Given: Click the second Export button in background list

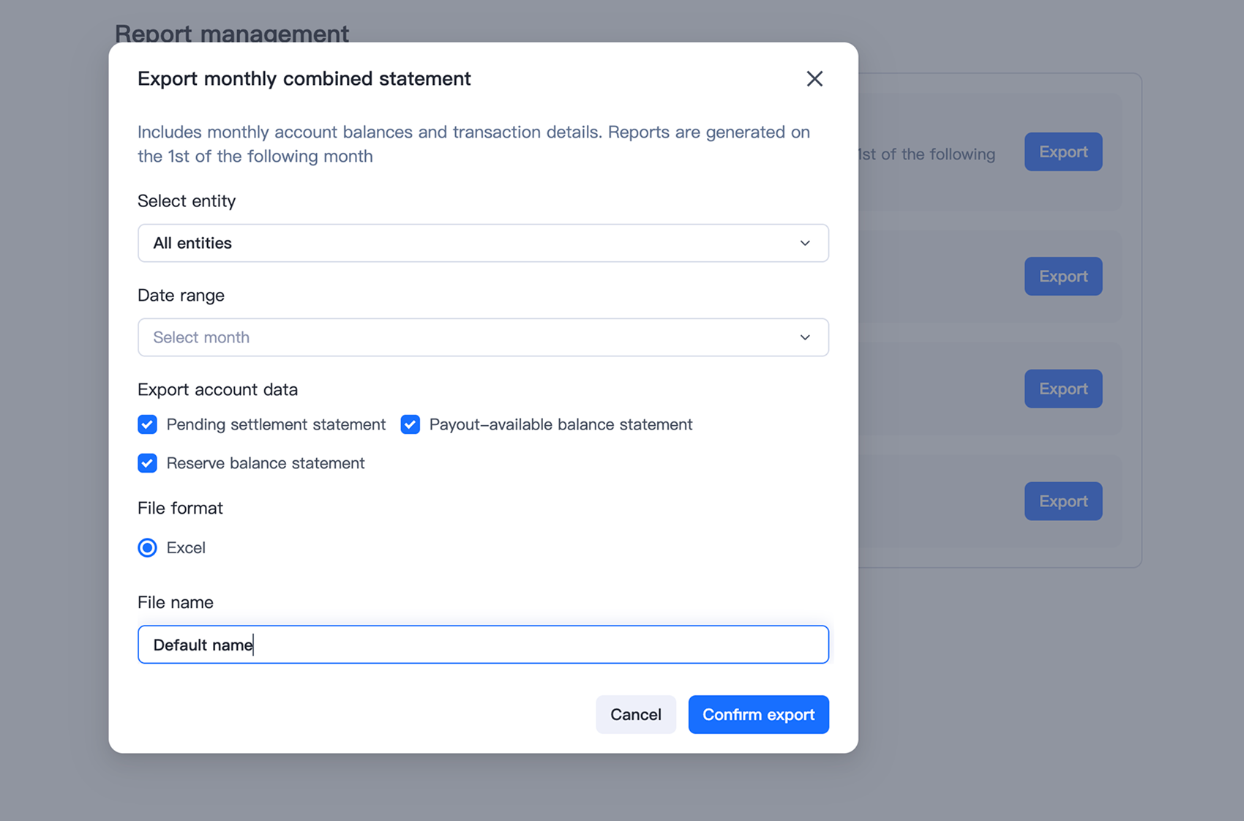Looking at the screenshot, I should tap(1063, 276).
